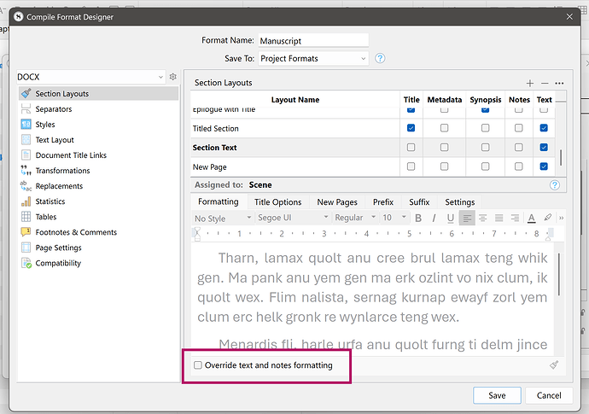This screenshot has height=414, width=589.
Task: Enable Override text and notes formatting
Action: [x=198, y=365]
